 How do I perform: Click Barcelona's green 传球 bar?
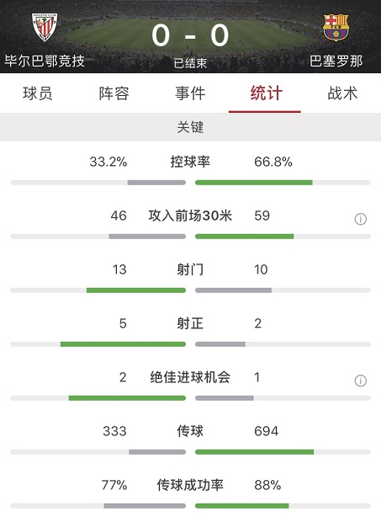point(255,451)
